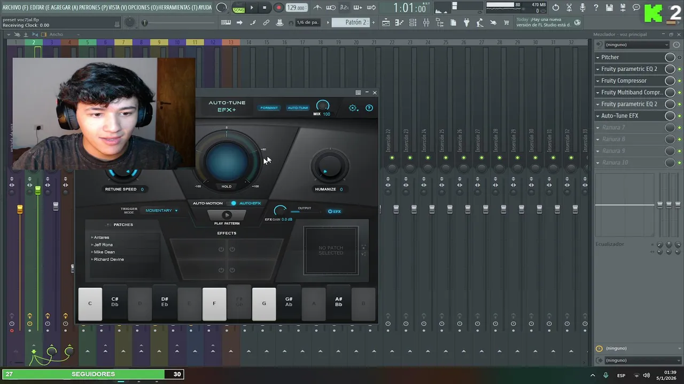Viewport: 684px width, 384px height.
Task: Disable Fruity Compressor slot enable knob
Action: (x=670, y=81)
